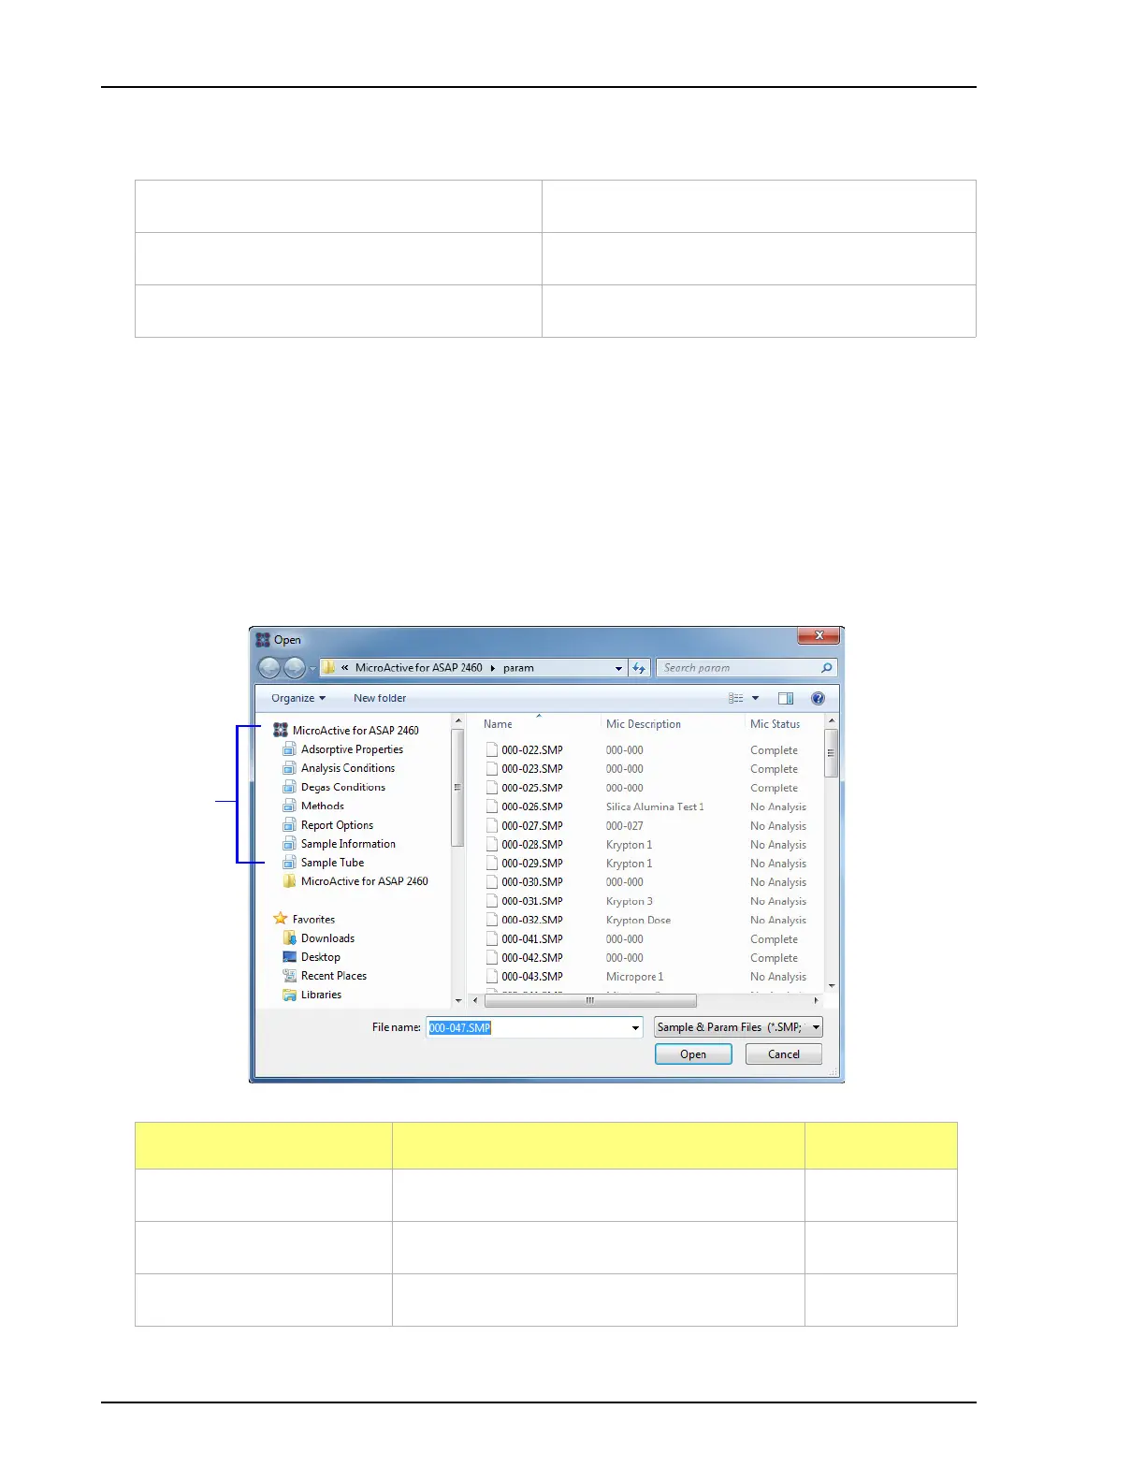Image resolution: width=1145 pixels, height=1482 pixels.
Task: Select file 000-042.SMP
Action: tap(531, 958)
